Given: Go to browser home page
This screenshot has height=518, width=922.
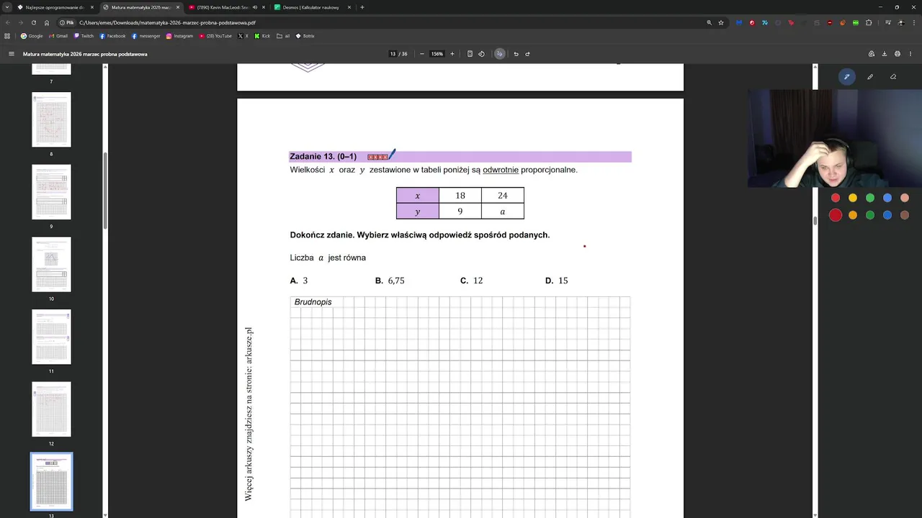Looking at the screenshot, I should 47,22.
